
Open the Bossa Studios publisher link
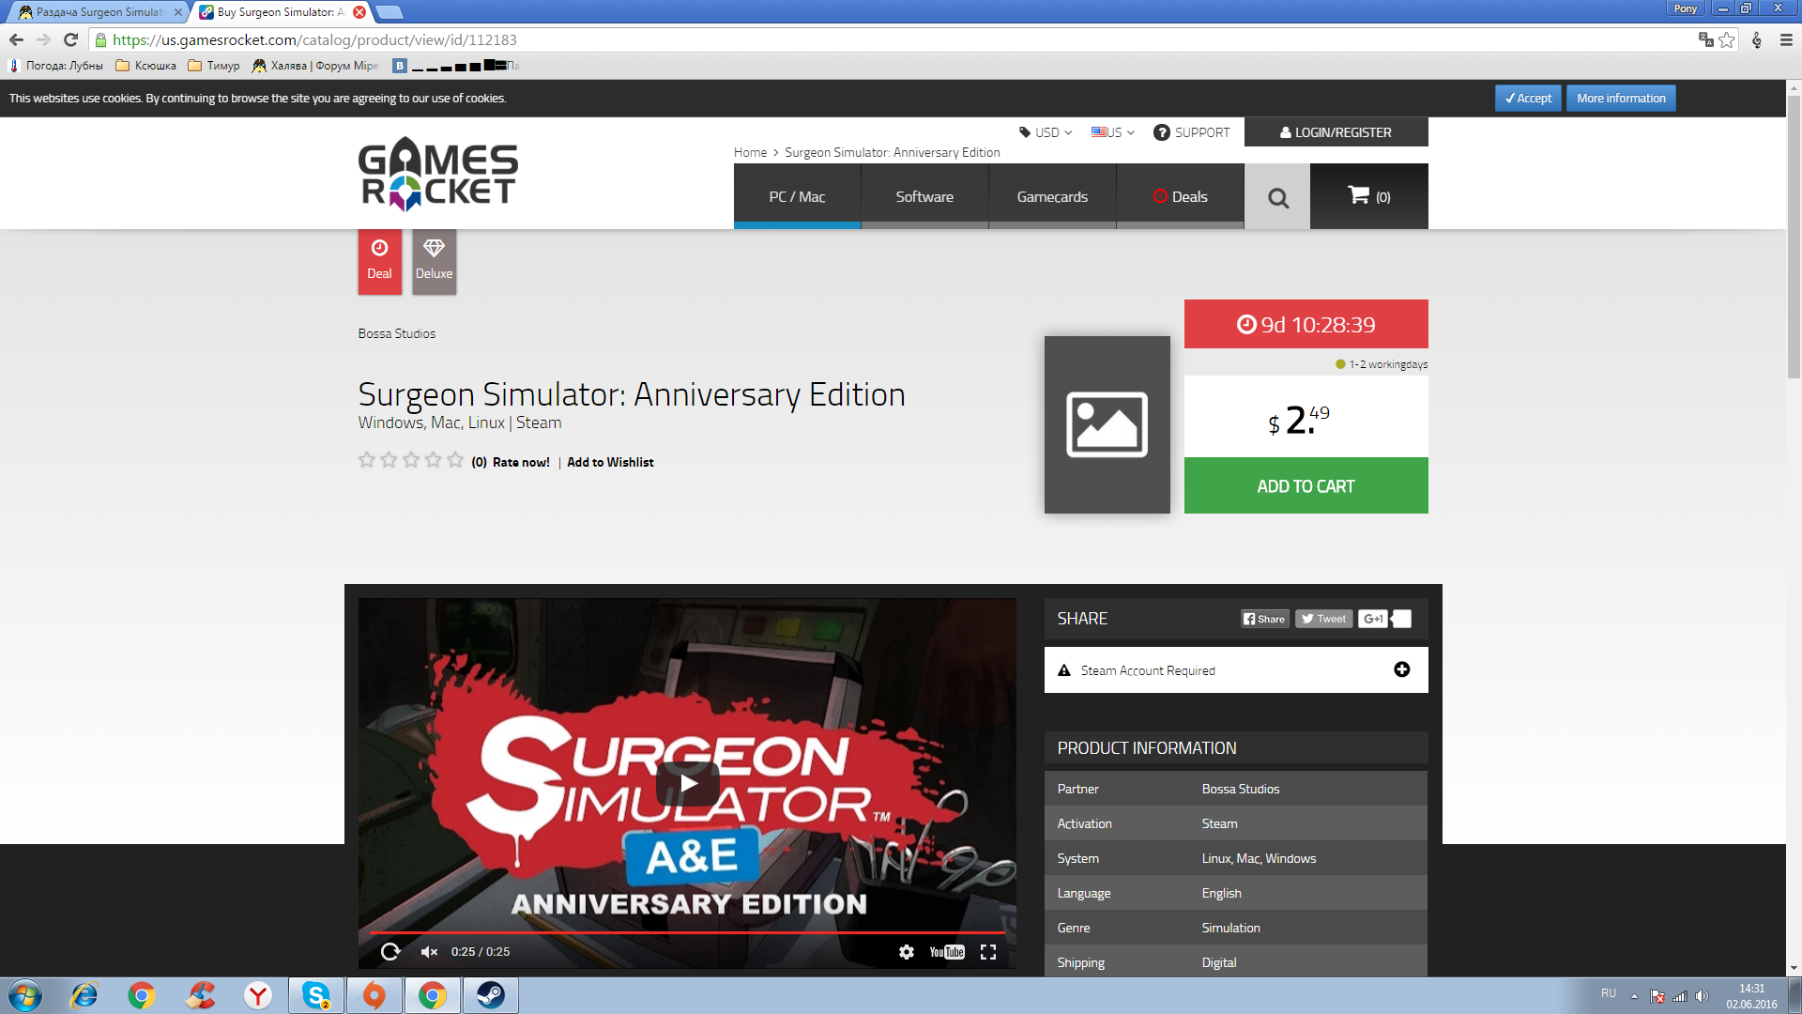tap(397, 333)
